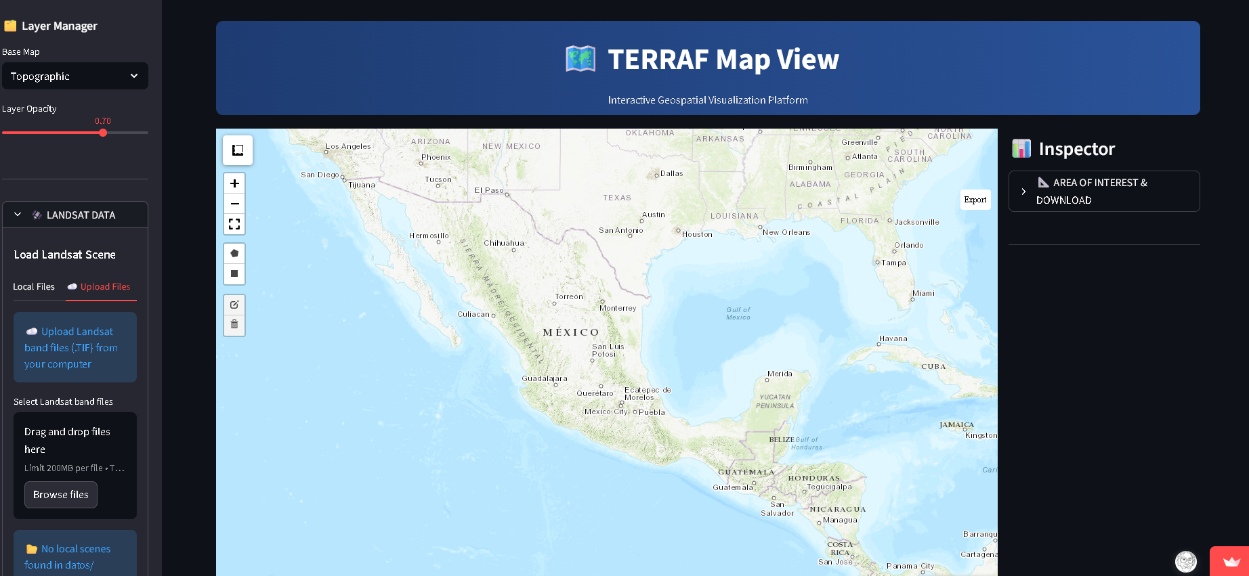Expand Area of Interest & Download panel

[1104, 192]
